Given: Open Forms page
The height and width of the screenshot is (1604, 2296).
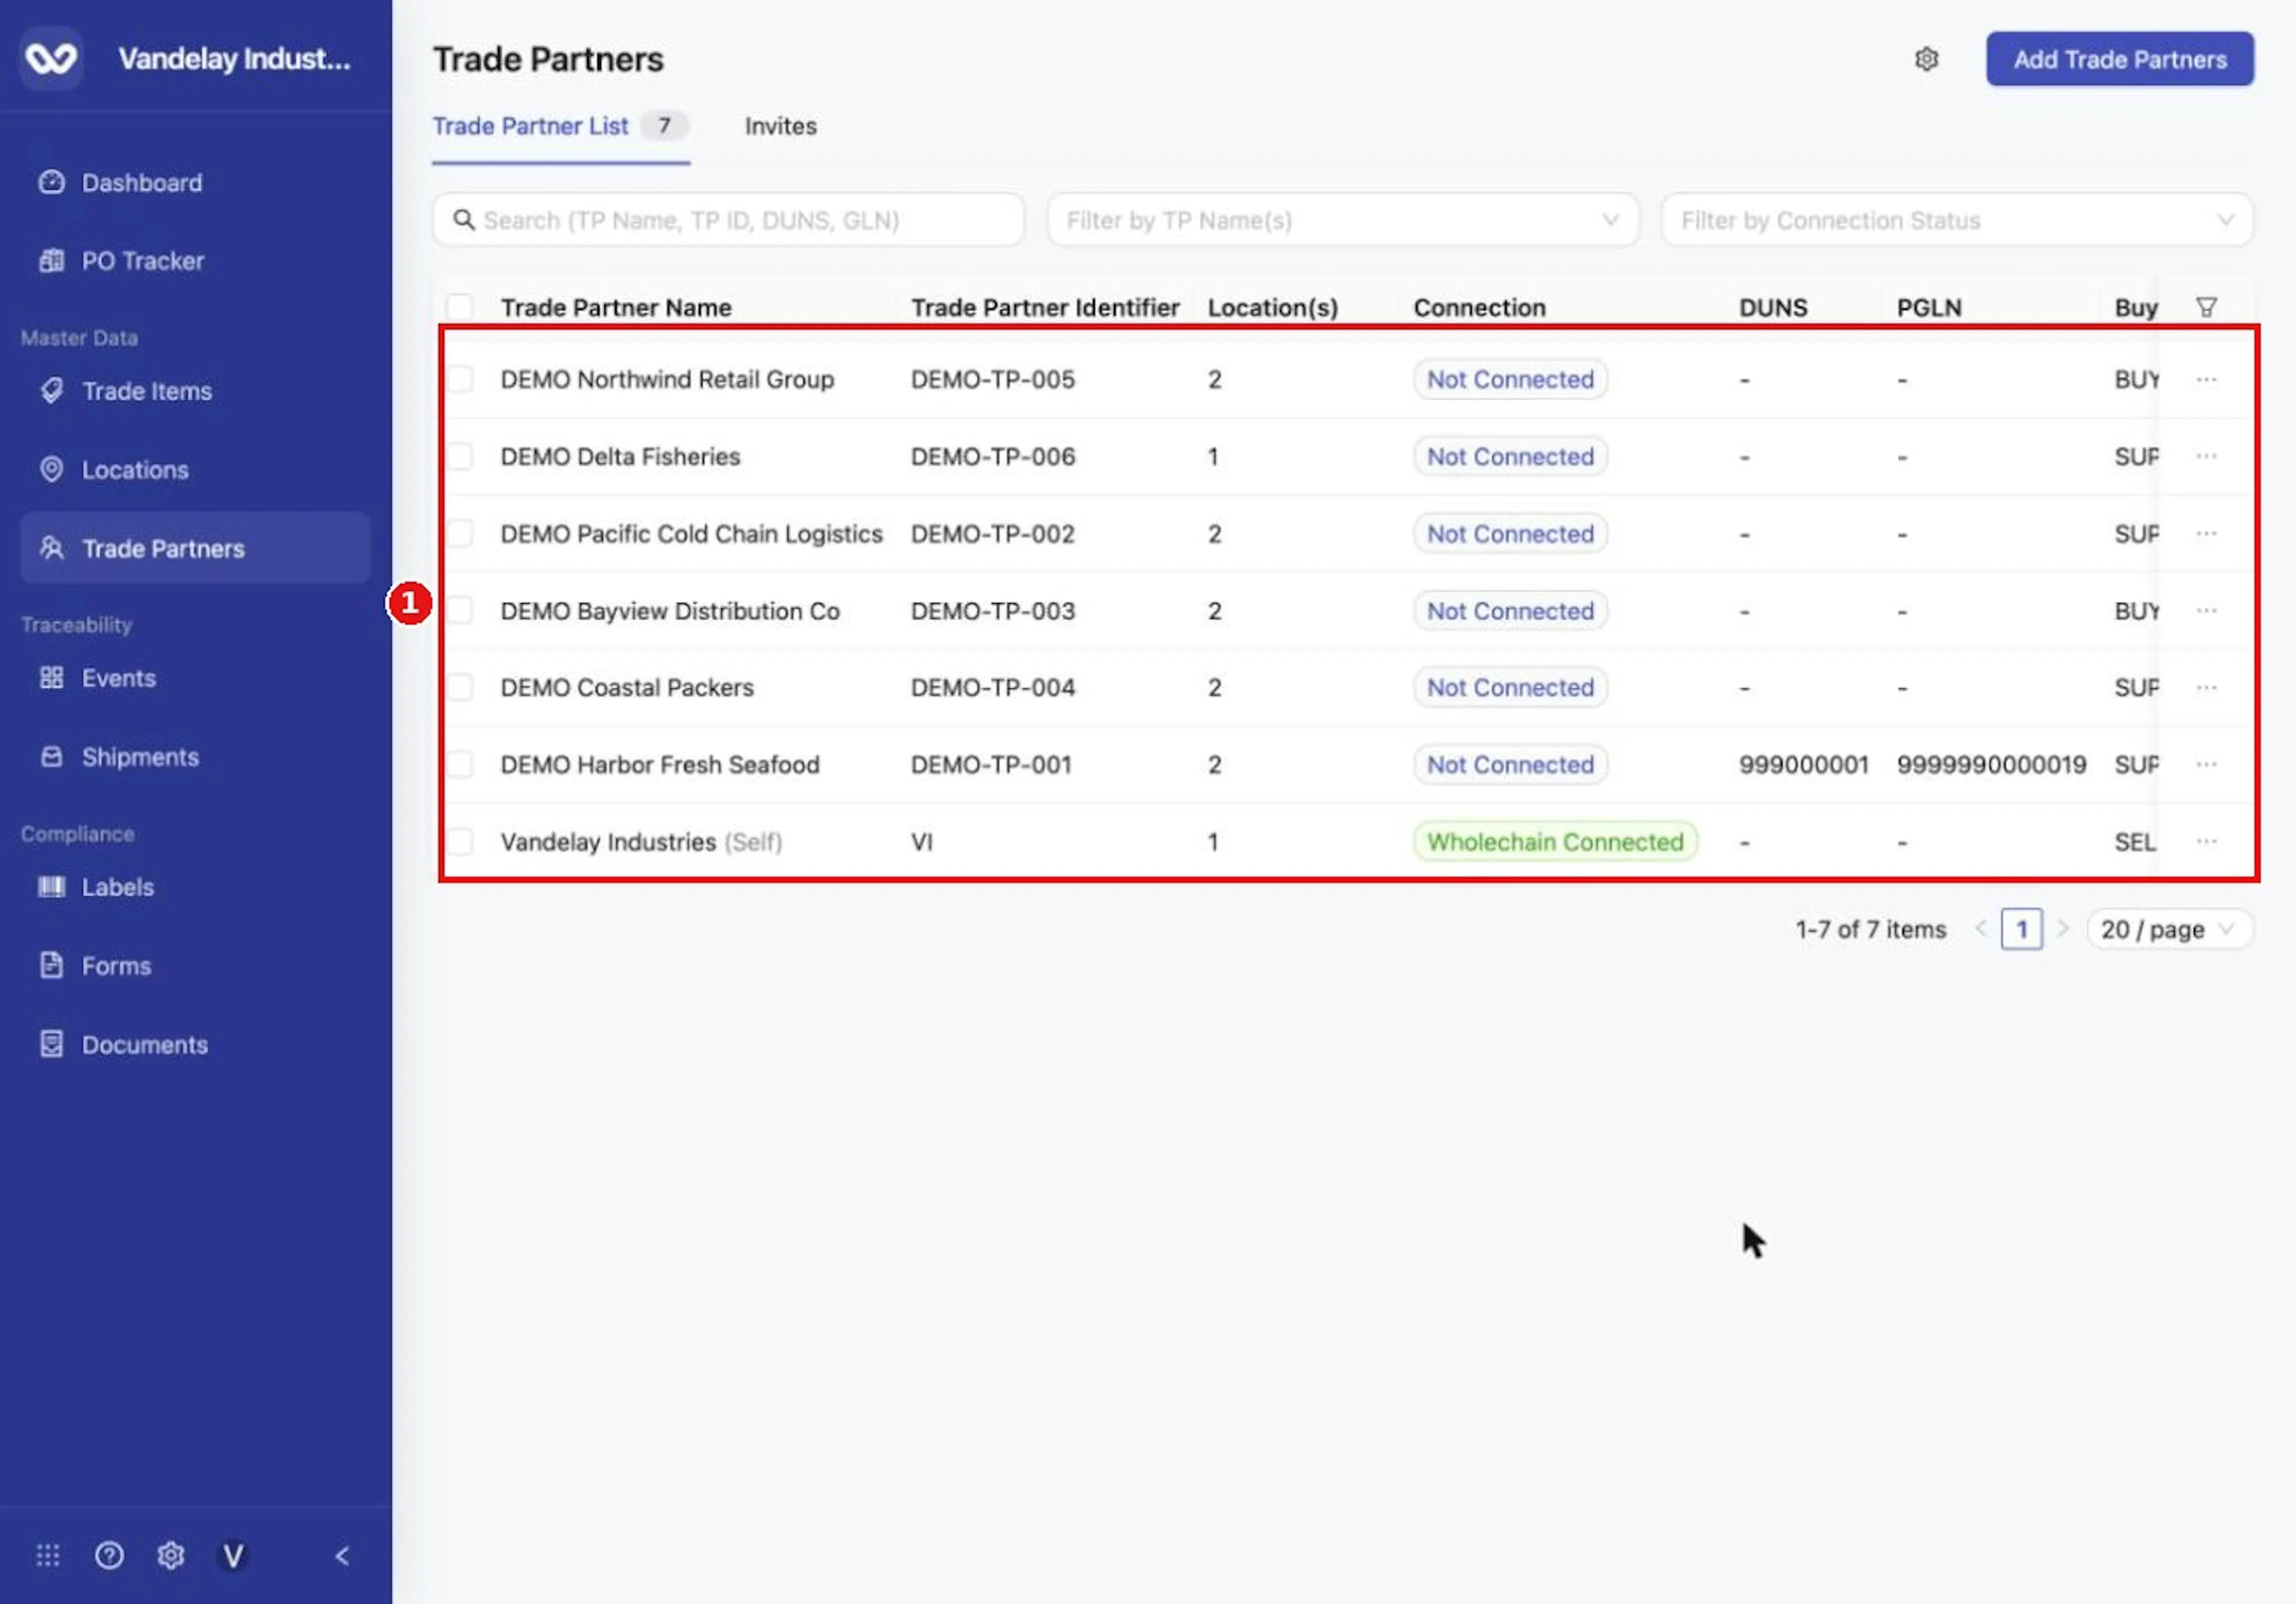Looking at the screenshot, I should click(194, 966).
